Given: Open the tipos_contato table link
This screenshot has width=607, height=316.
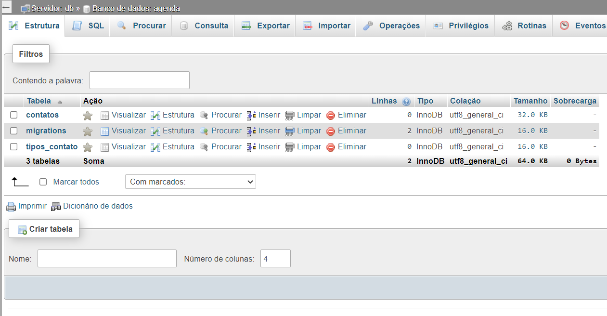Looking at the screenshot, I should [52, 147].
